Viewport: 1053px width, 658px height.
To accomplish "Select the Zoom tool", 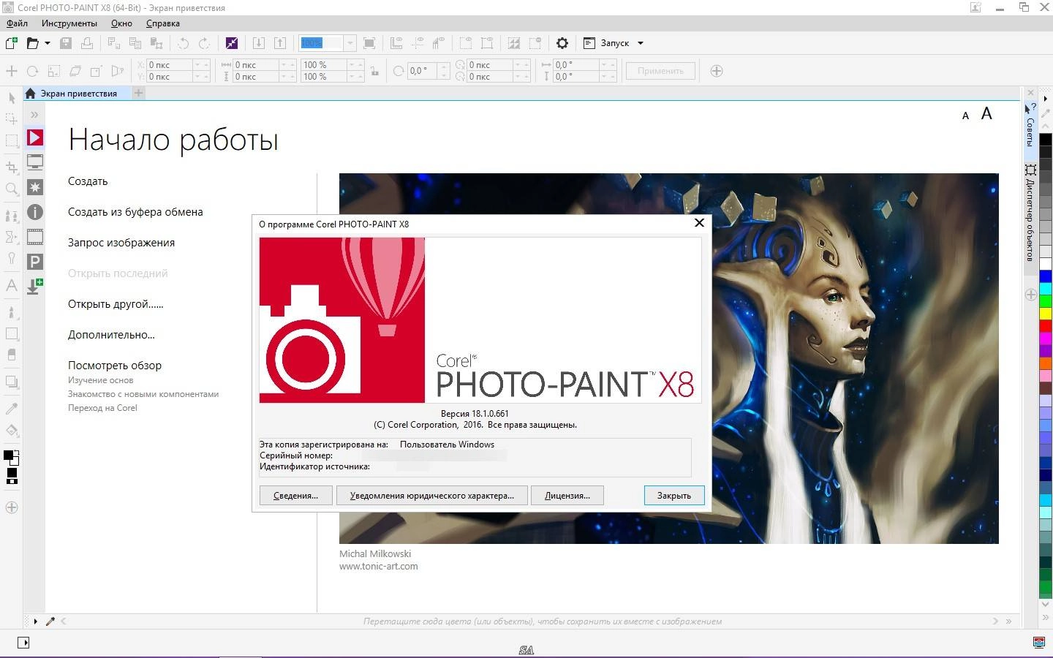I will click(11, 187).
